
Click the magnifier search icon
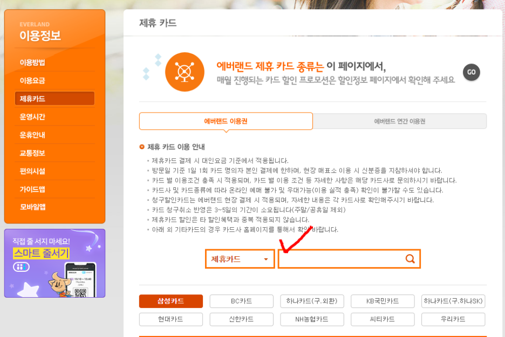(410, 258)
